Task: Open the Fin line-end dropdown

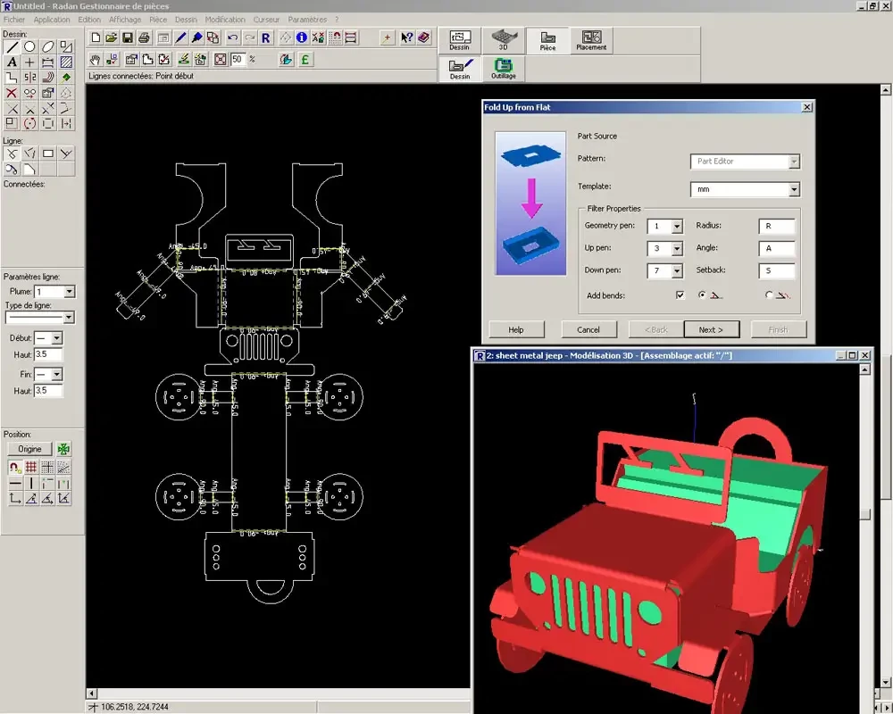Action: coord(56,374)
